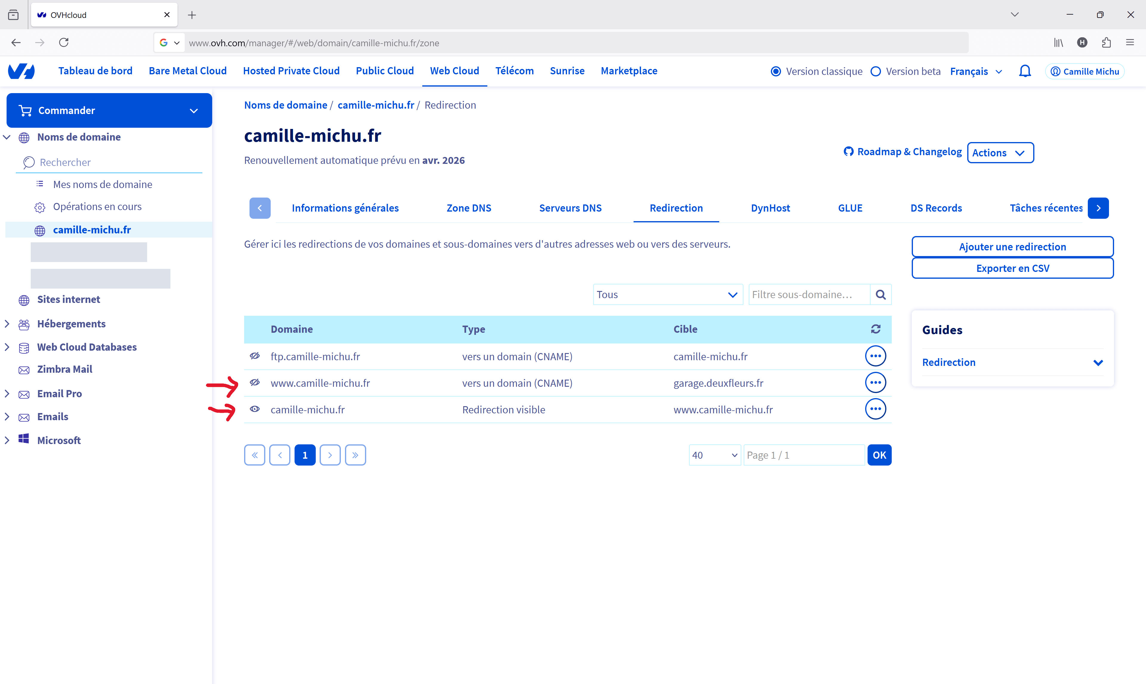Click the OVHcloud logo icon
The height and width of the screenshot is (684, 1146).
tap(21, 71)
